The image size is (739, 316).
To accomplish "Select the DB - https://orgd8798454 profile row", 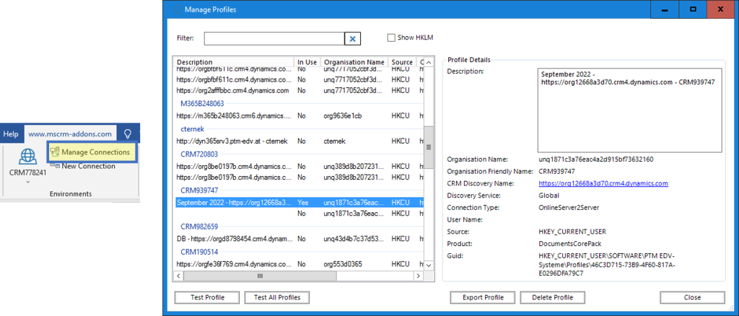I will click(x=299, y=239).
